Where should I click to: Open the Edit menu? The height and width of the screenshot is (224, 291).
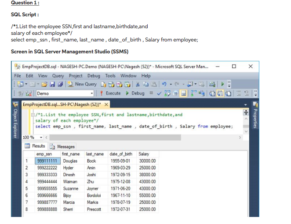coord(29,76)
